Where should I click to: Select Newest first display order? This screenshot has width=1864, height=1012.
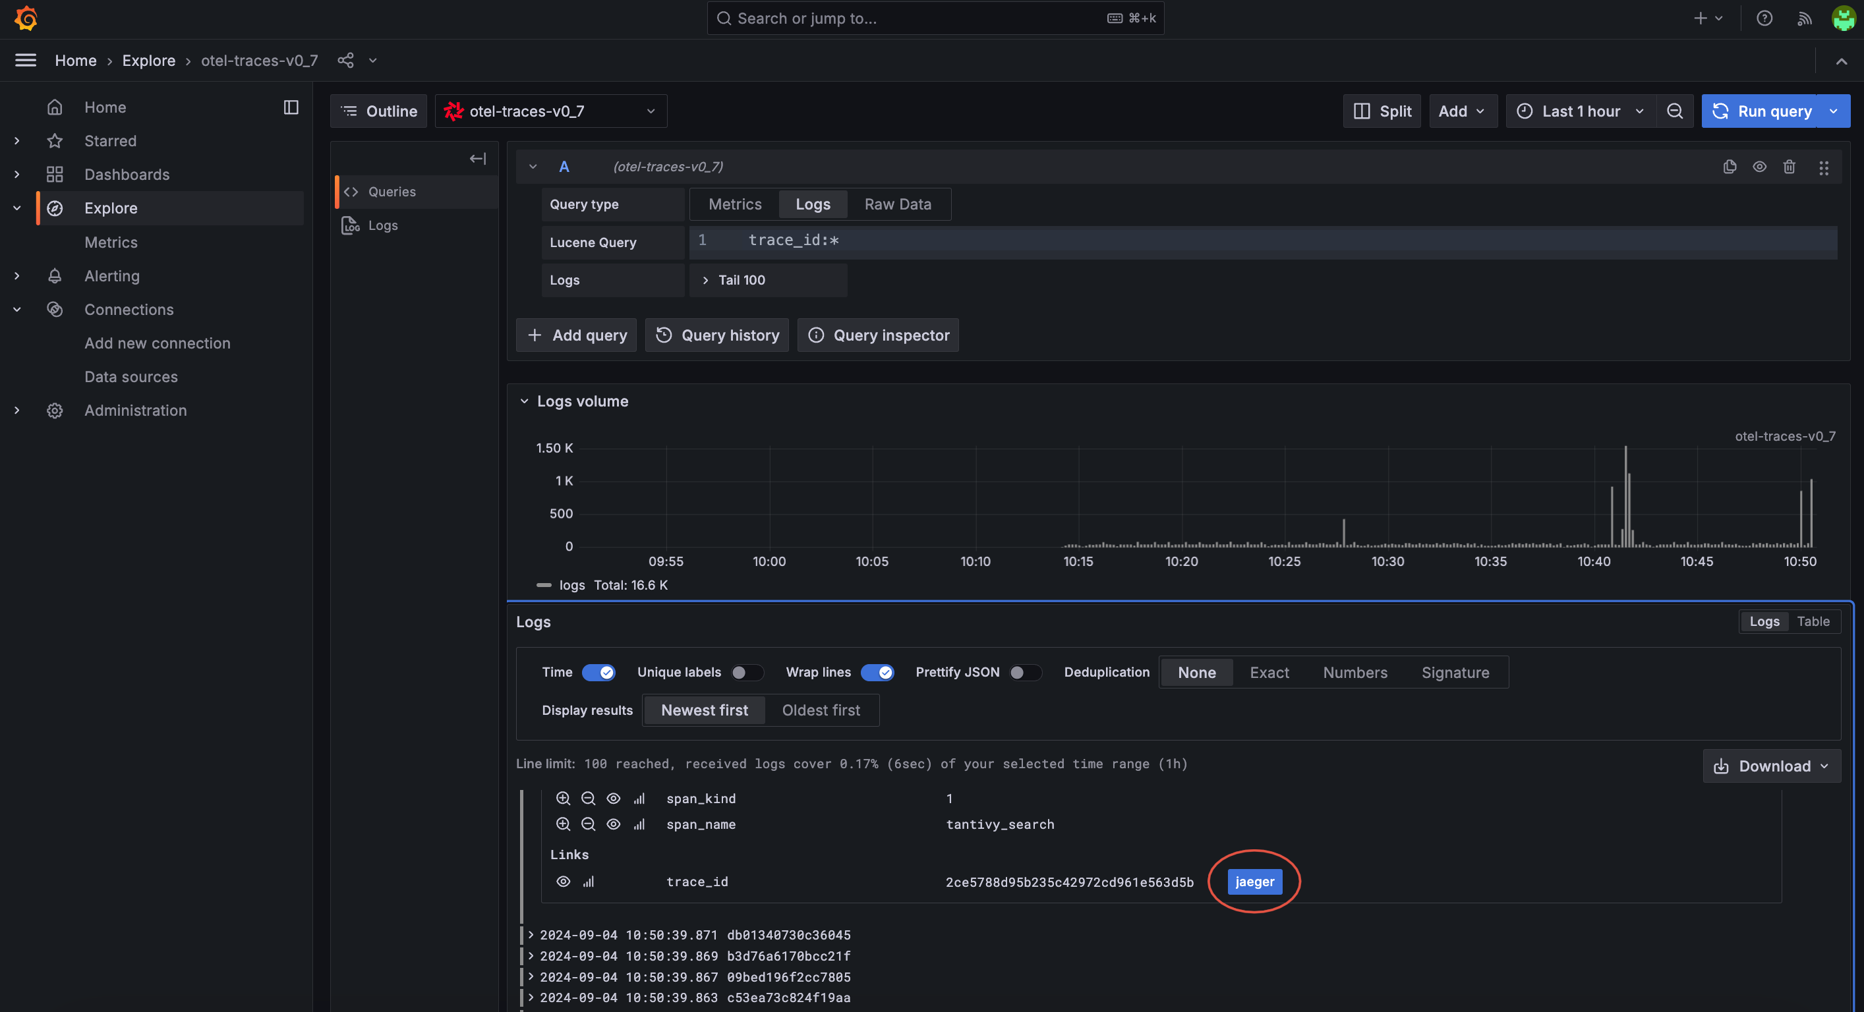tap(704, 710)
